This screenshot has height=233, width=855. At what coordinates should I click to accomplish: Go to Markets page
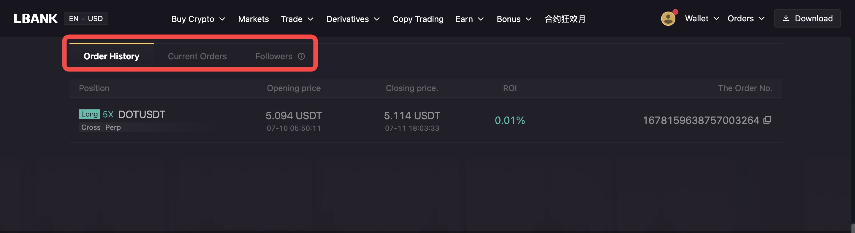coord(253,19)
